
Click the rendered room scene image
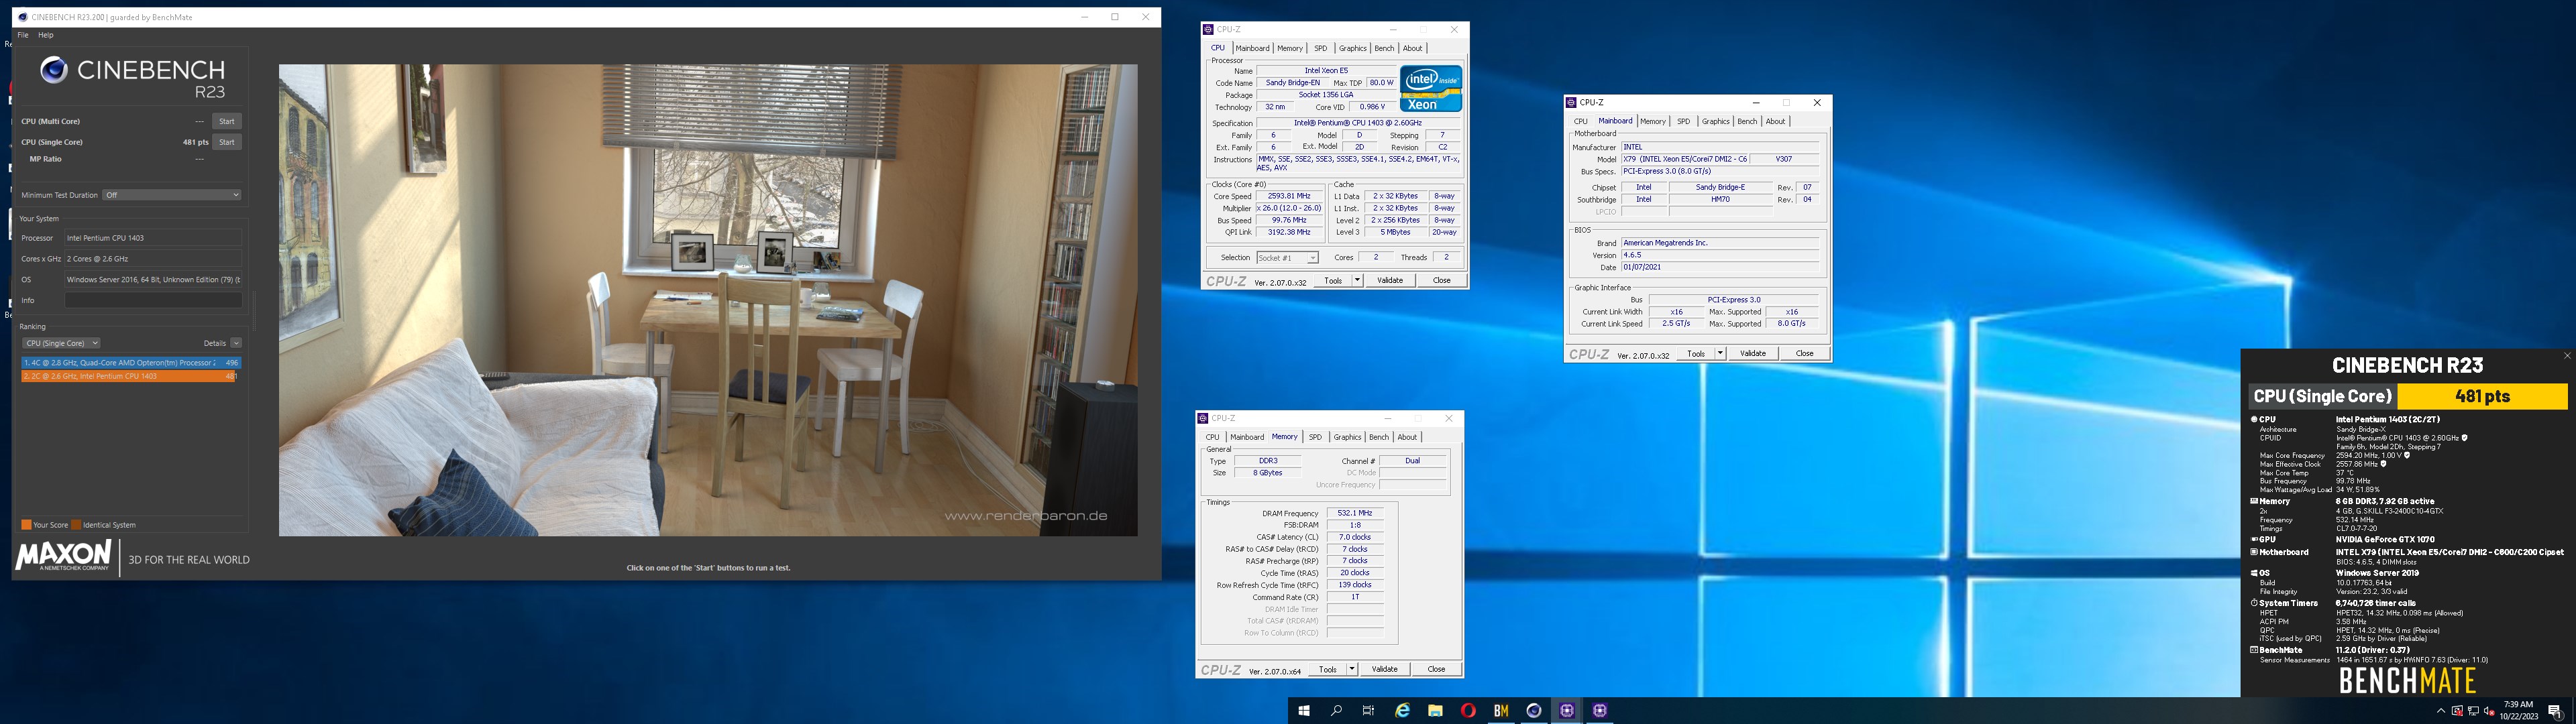click(x=708, y=300)
